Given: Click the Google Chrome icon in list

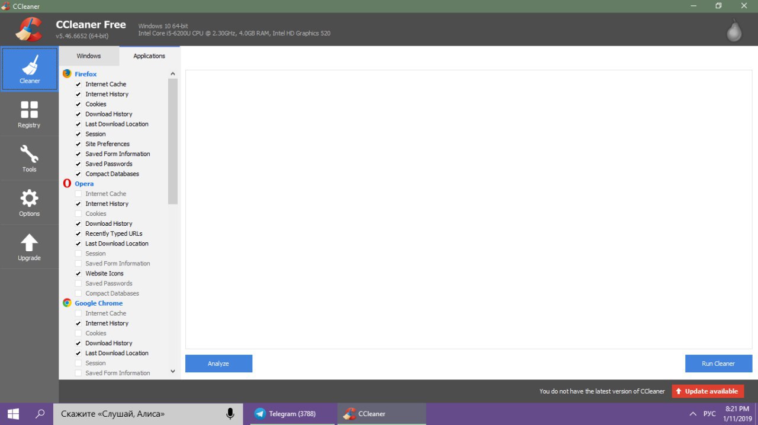Looking at the screenshot, I should pos(67,303).
